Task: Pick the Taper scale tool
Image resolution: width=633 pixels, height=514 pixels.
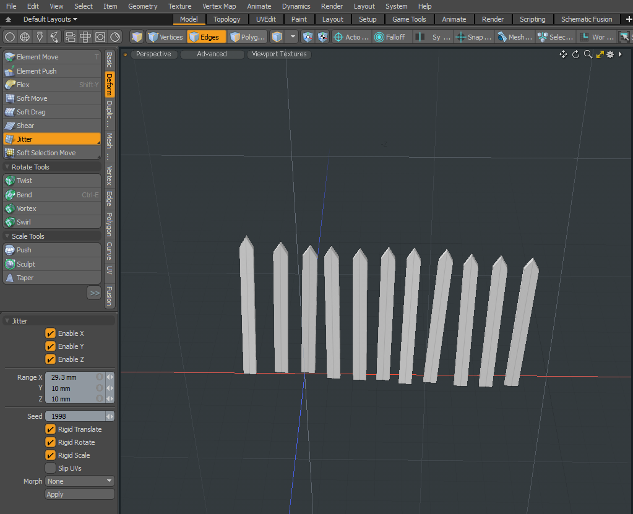Action: [25, 278]
